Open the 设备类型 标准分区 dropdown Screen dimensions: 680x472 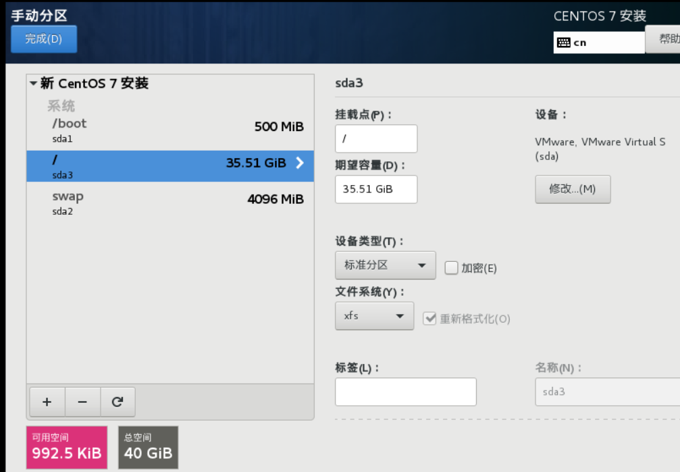pos(385,265)
